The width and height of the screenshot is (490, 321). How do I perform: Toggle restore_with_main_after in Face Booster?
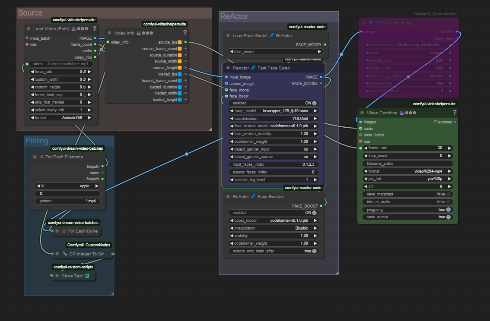pyautogui.click(x=314, y=251)
